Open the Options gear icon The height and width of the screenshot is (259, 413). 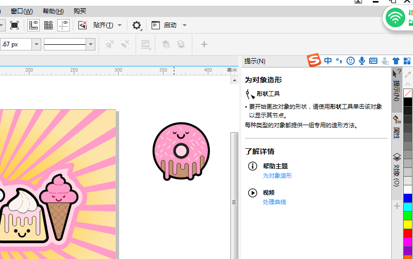137,25
